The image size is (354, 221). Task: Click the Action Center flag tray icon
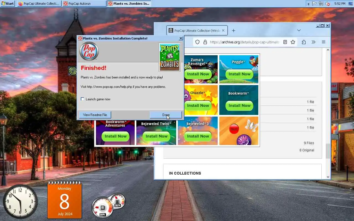point(314,4)
